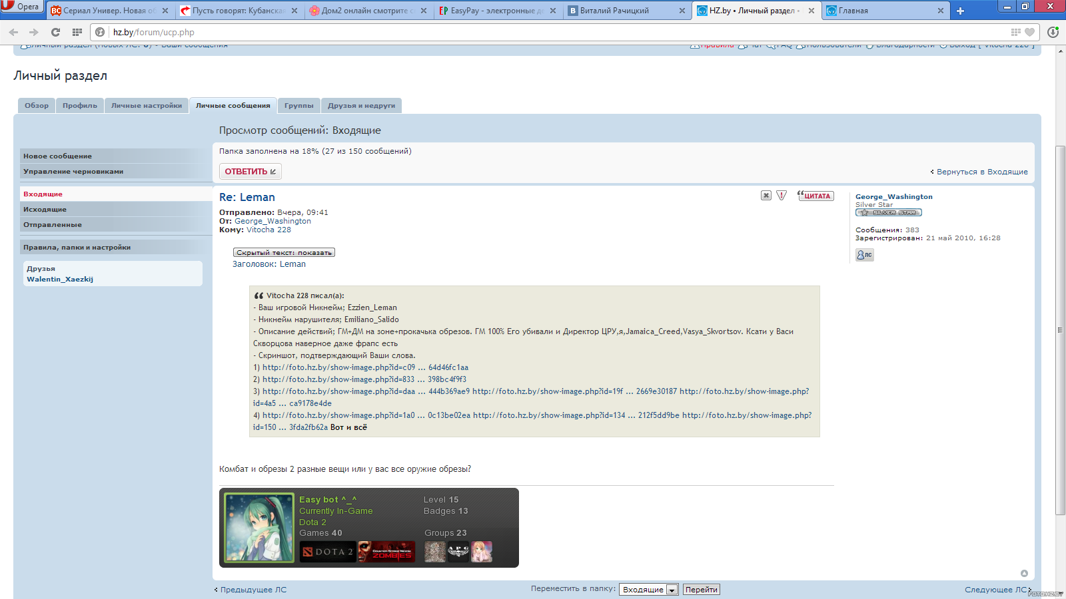This screenshot has width=1066, height=599.
Task: Open the Личные настройки tab
Action: pyautogui.click(x=147, y=106)
